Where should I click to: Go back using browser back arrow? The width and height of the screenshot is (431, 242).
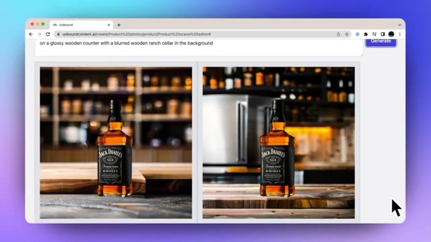pos(31,34)
